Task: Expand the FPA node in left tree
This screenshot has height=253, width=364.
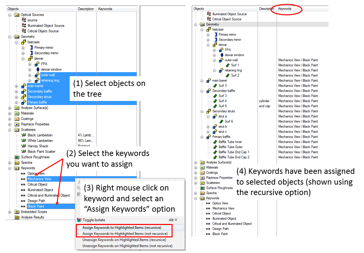Action: click(30, 64)
